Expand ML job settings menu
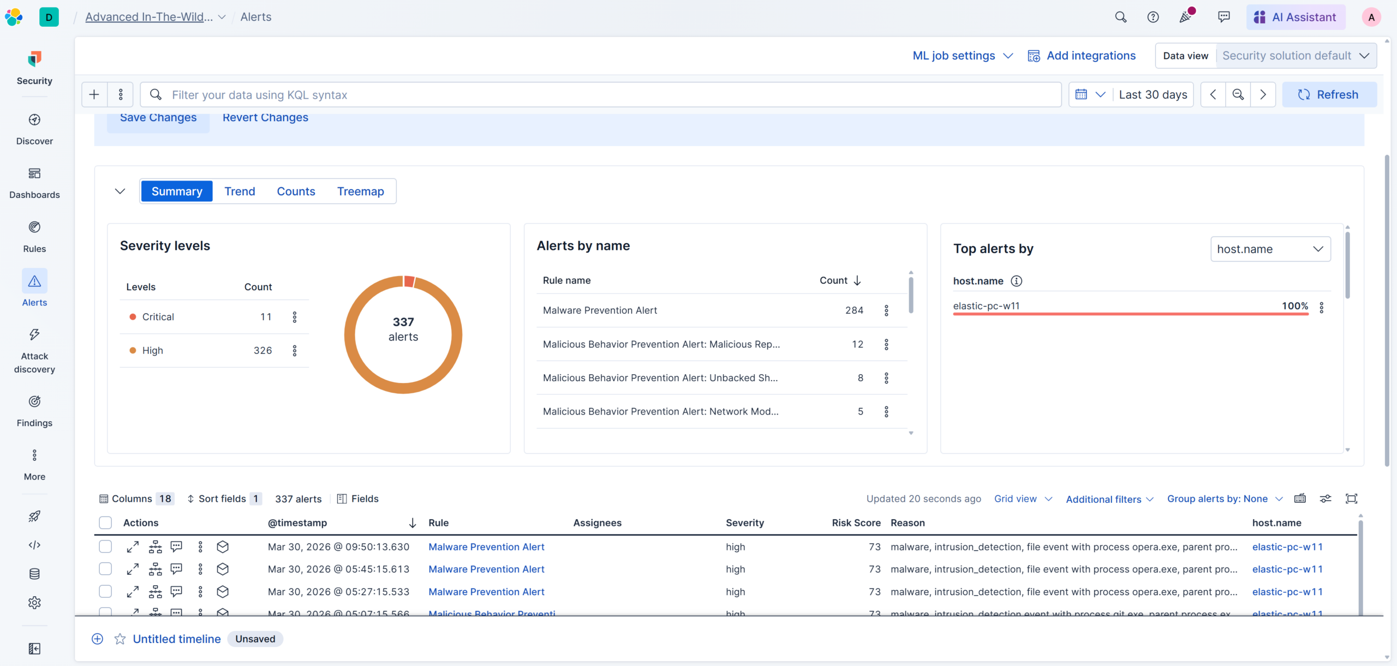Image resolution: width=1397 pixels, height=666 pixels. pos(963,56)
